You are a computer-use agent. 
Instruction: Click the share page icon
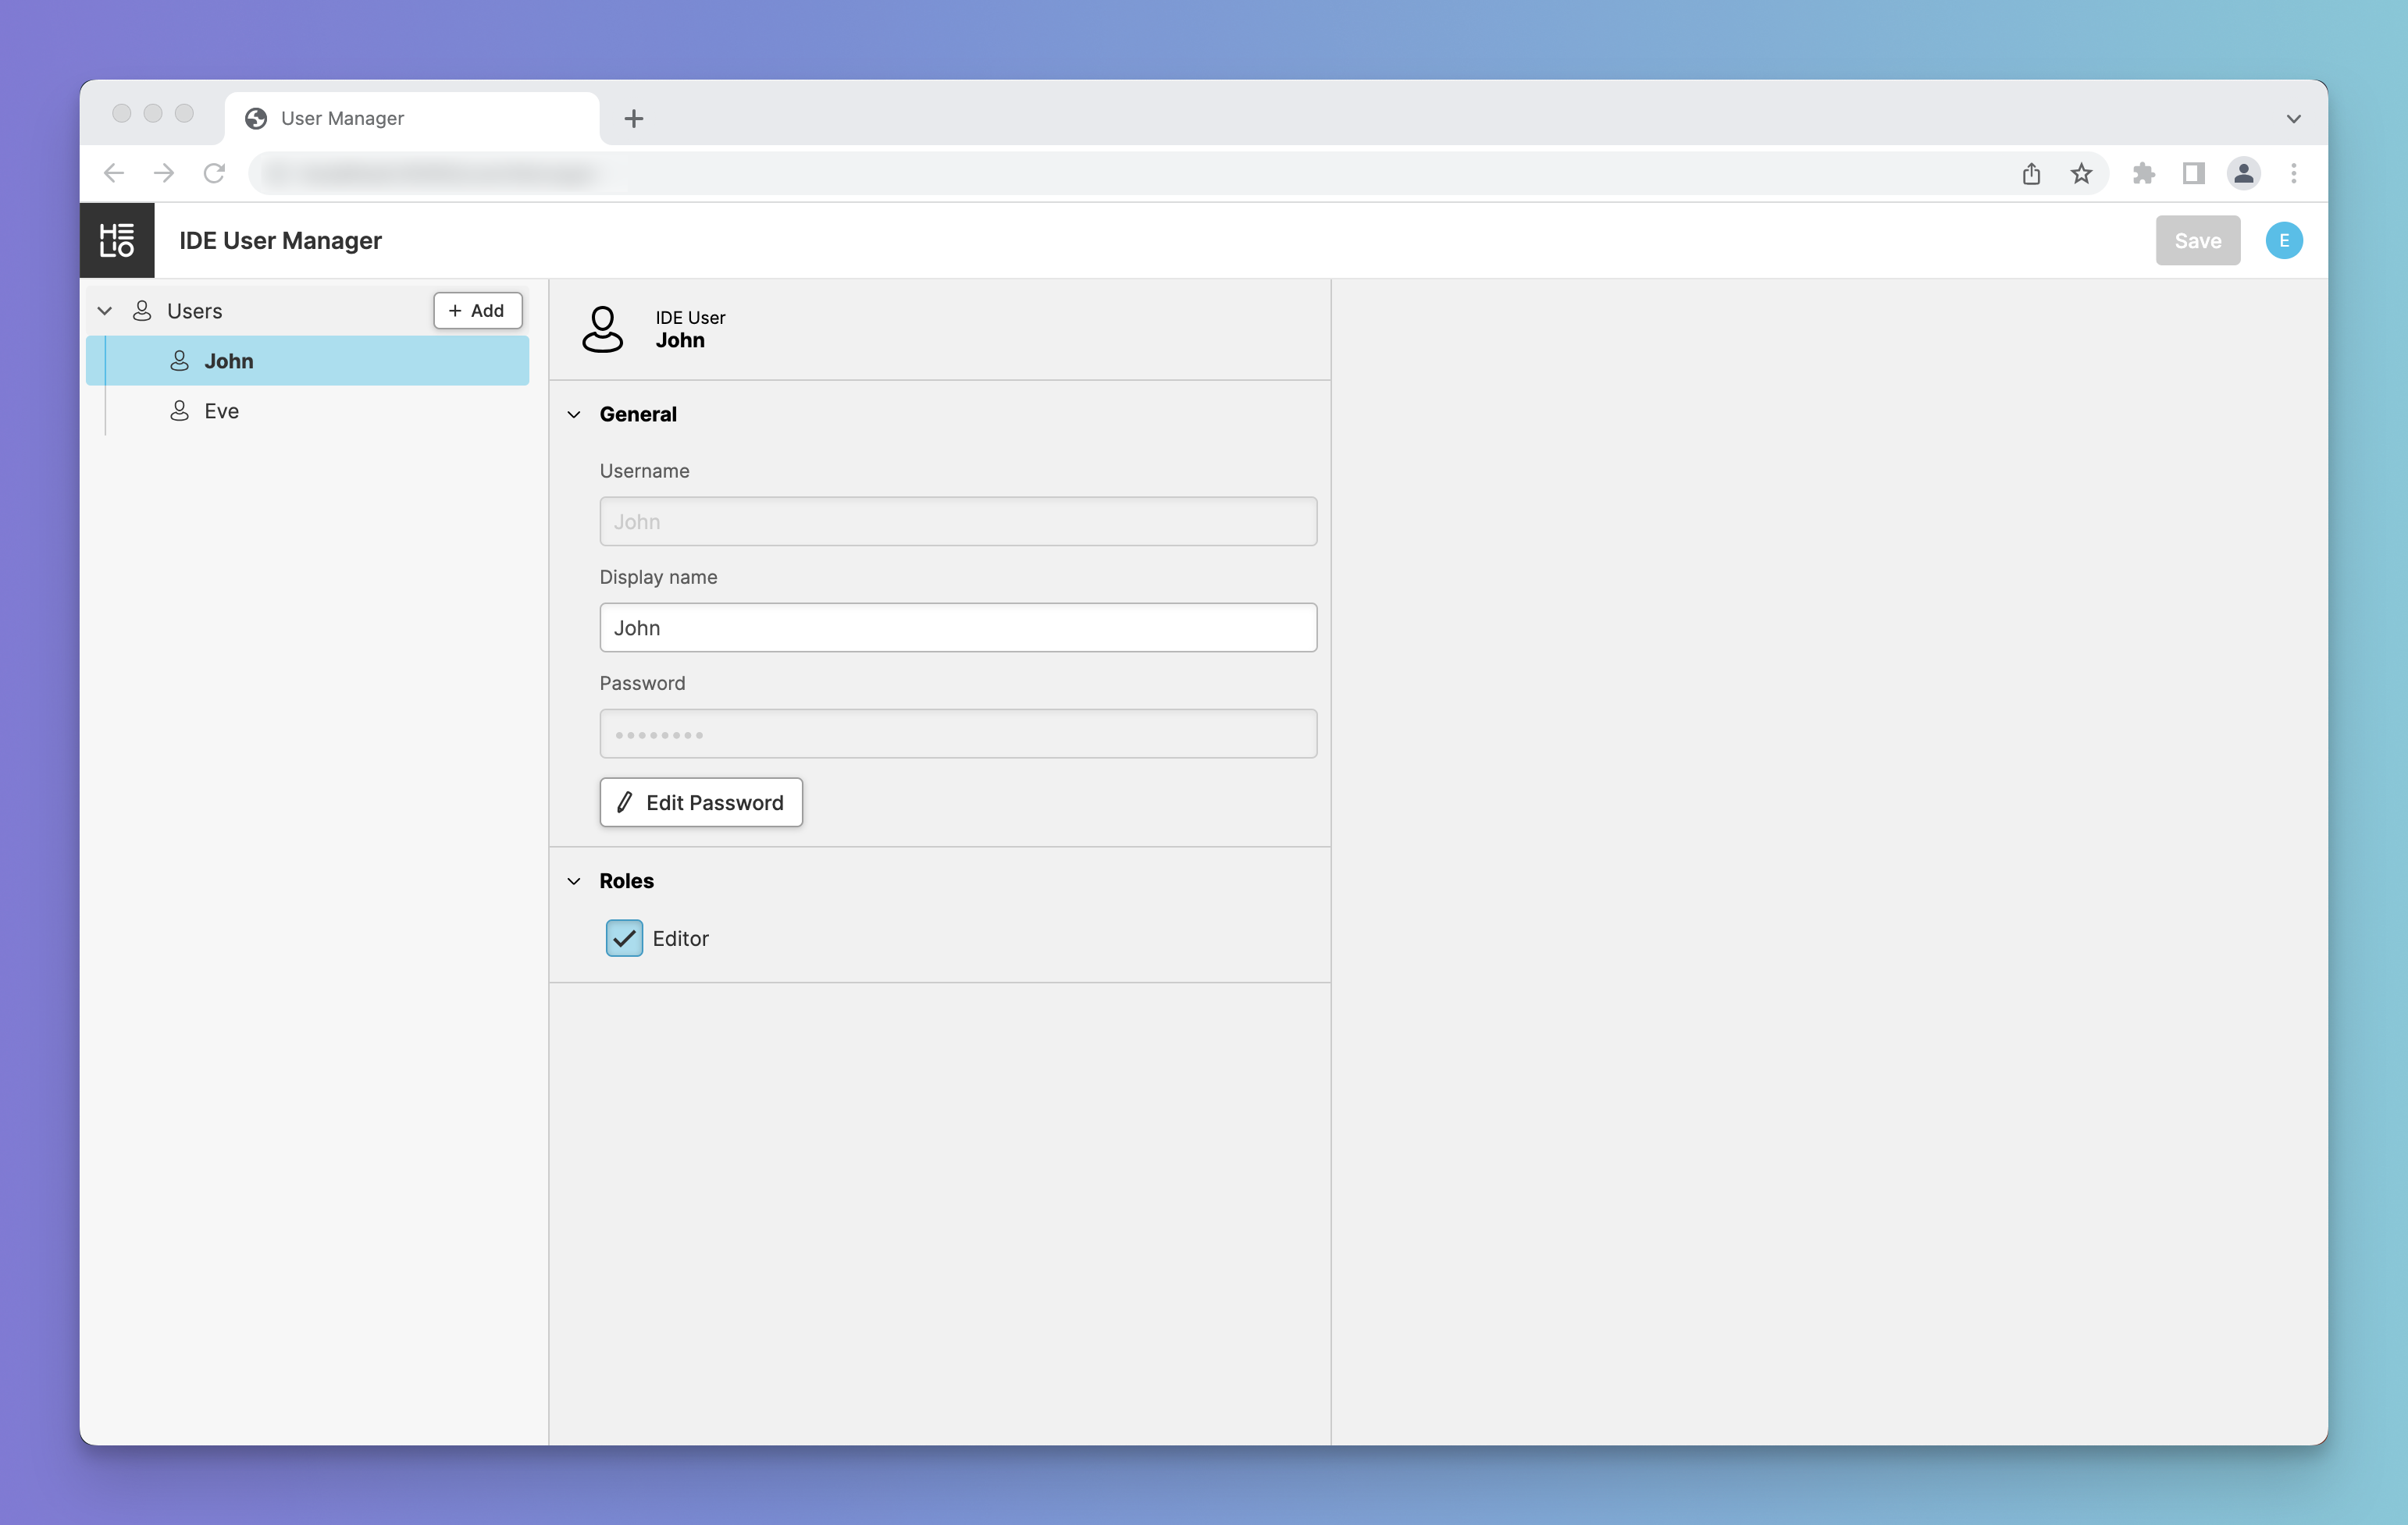[x=2031, y=174]
